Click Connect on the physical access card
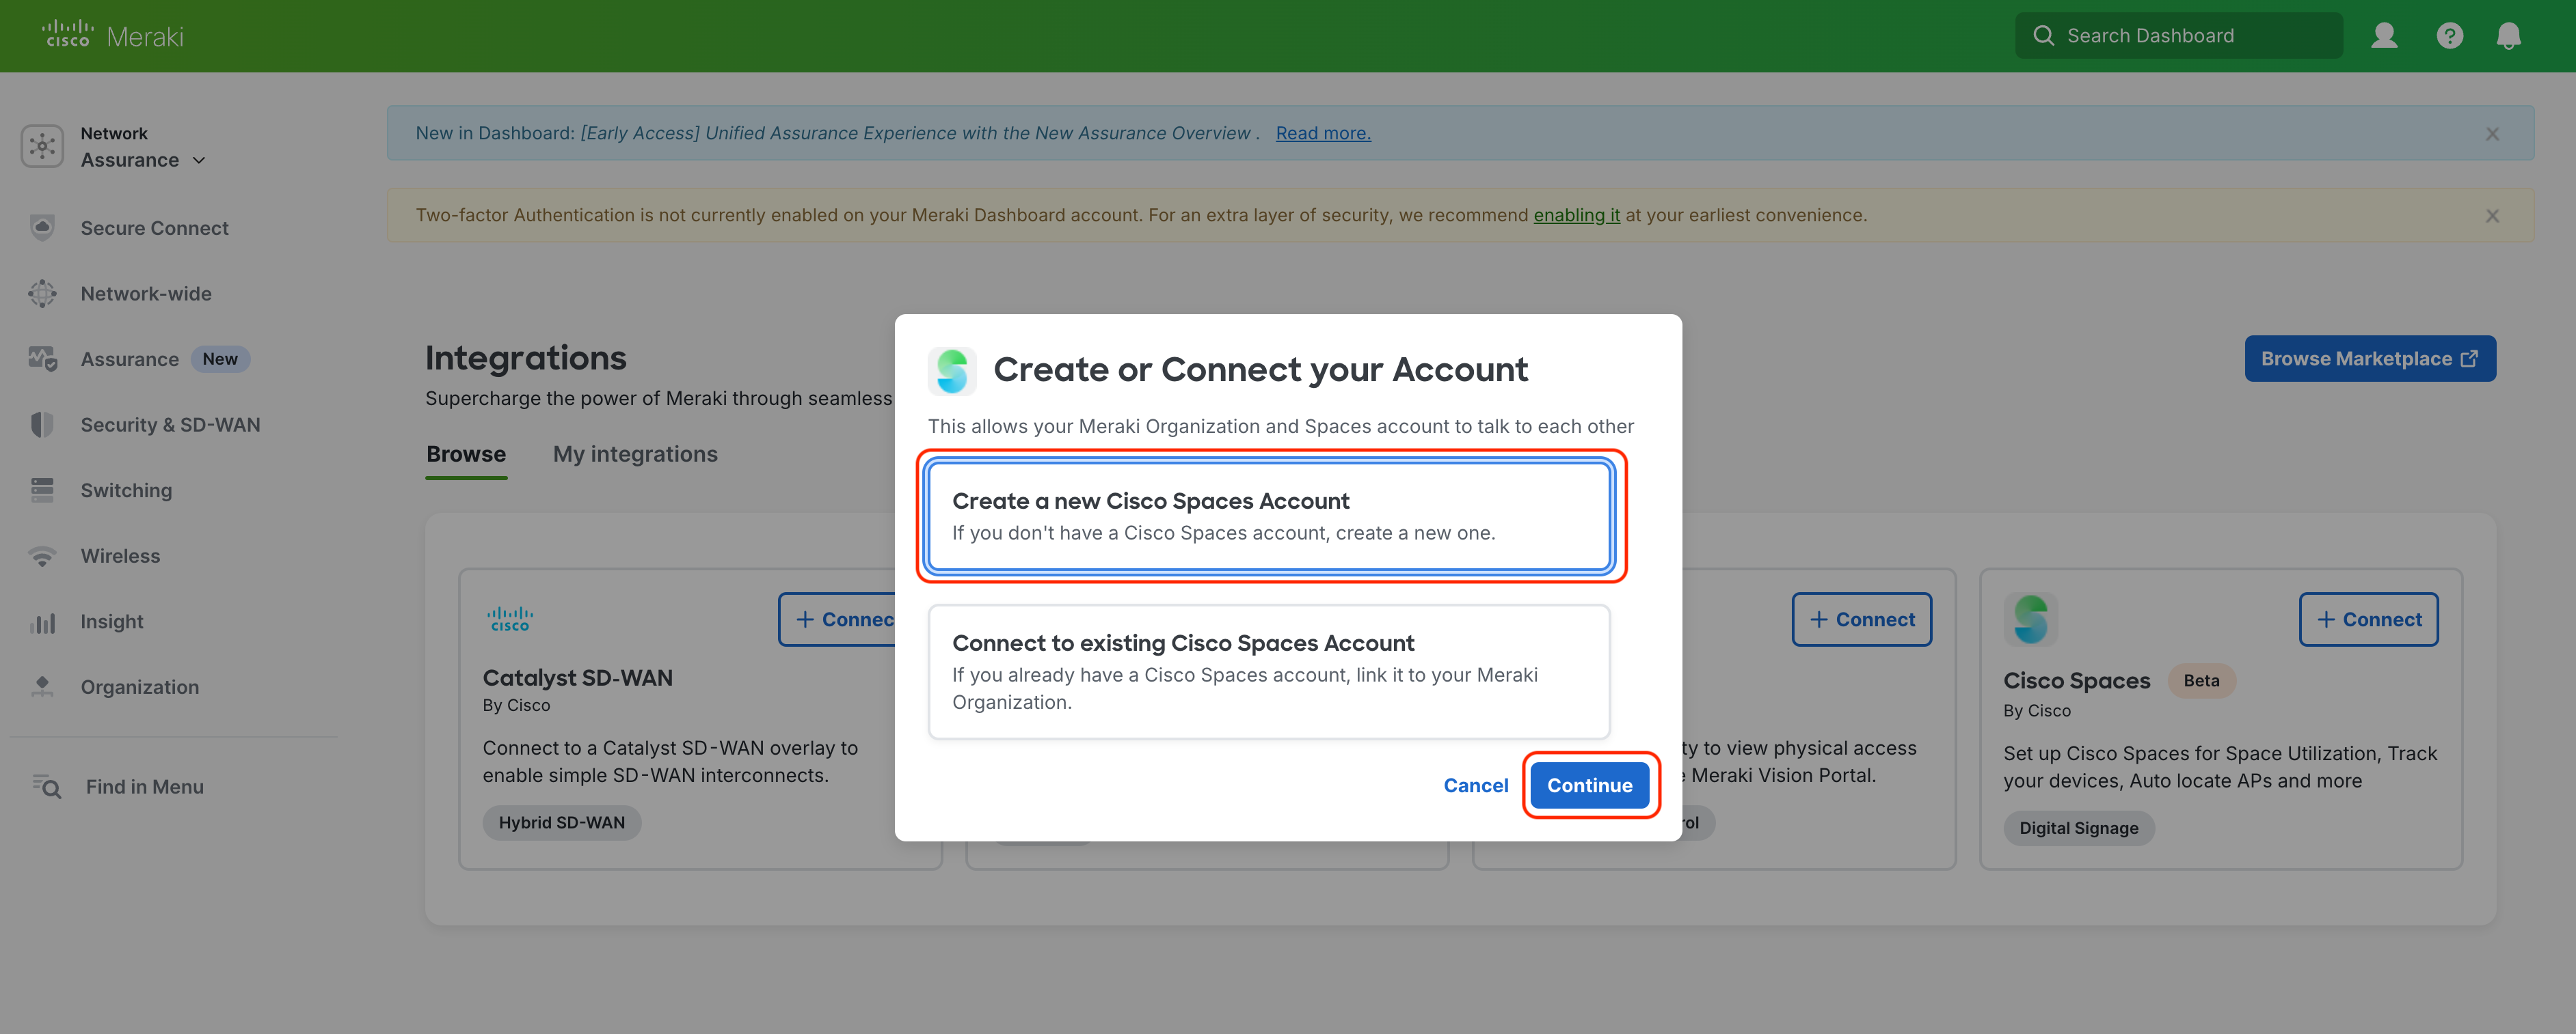The width and height of the screenshot is (2576, 1034). (x=1861, y=619)
